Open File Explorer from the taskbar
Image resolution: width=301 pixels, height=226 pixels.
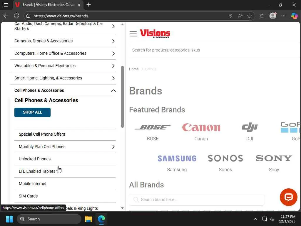tap(88, 219)
